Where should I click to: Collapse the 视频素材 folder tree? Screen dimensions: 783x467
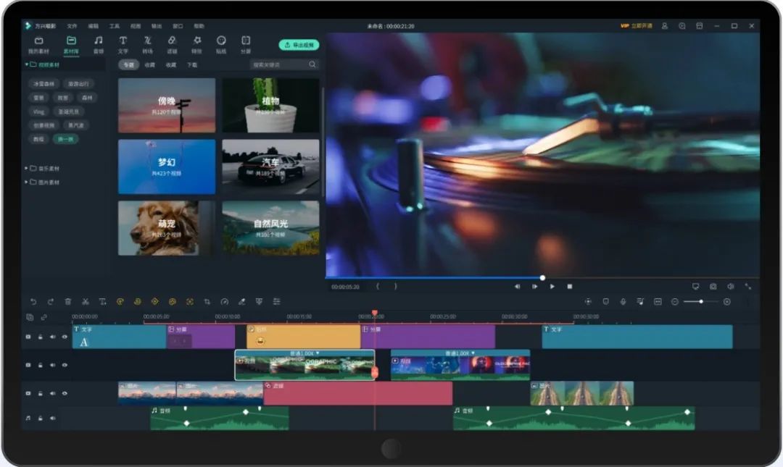click(x=27, y=64)
